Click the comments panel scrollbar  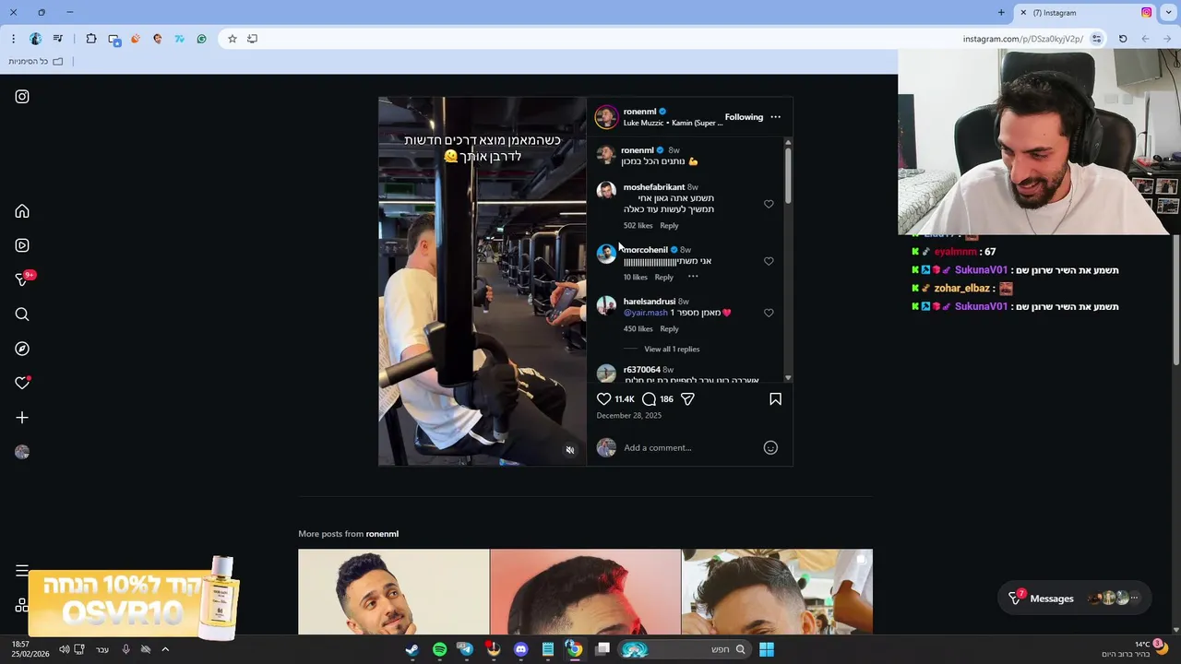(788, 175)
